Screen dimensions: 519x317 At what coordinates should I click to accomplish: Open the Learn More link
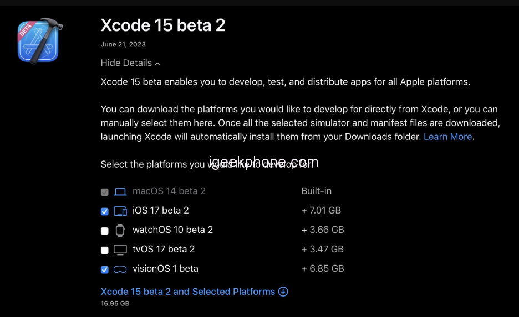[x=447, y=137]
